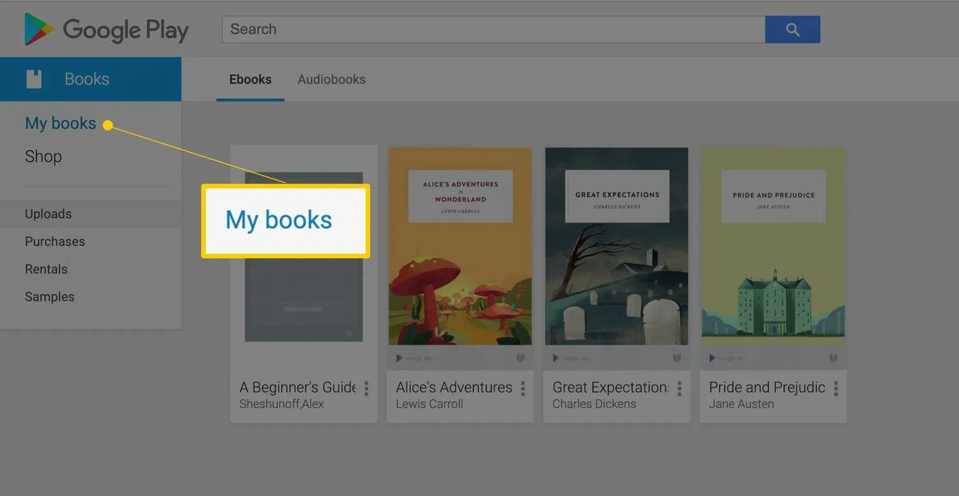
Task: Click author name Lewis Carroll
Action: click(430, 404)
